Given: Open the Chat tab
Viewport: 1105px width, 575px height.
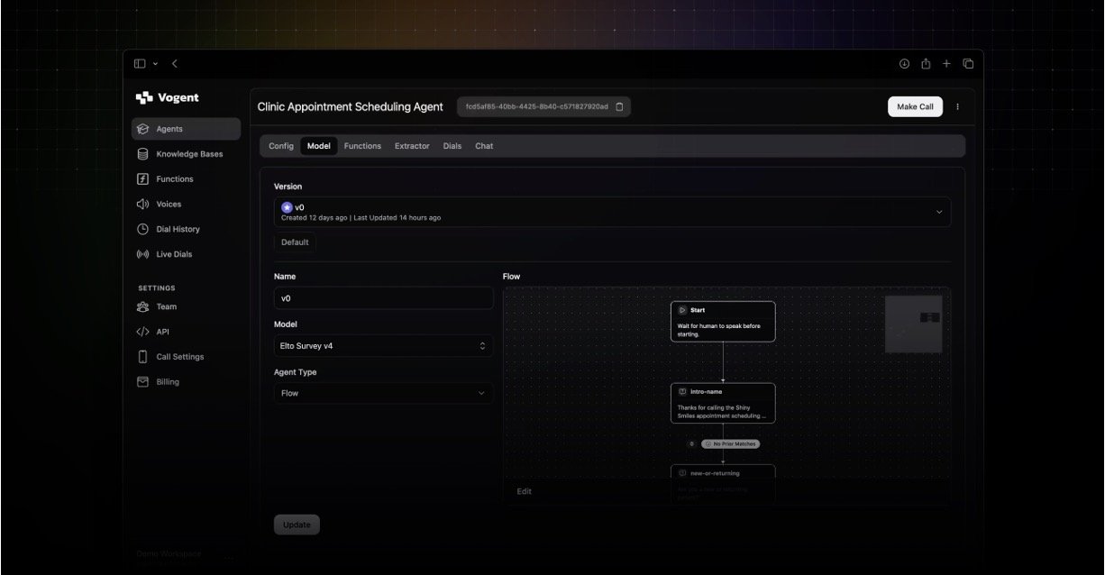Looking at the screenshot, I should pyautogui.click(x=484, y=146).
